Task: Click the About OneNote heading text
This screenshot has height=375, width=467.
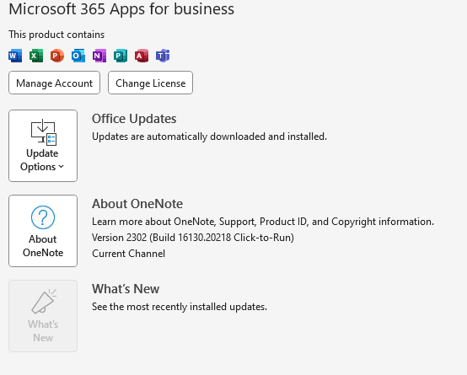Action: pyautogui.click(x=137, y=204)
